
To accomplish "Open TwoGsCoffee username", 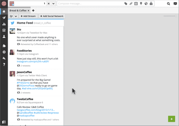I will click(x=25, y=99).
